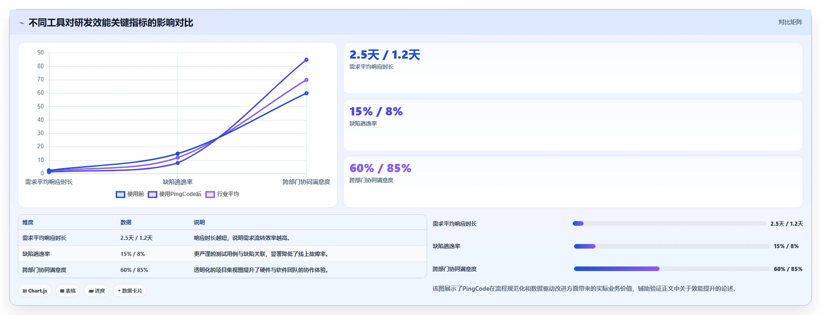Click the Chart.js tag
This screenshot has width=821, height=315.
[35, 291]
